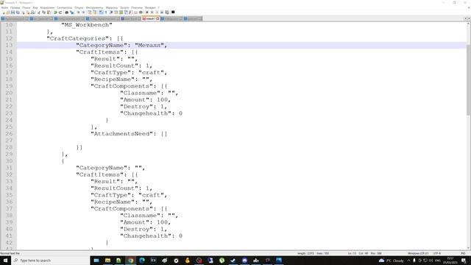This screenshot has height=265, width=471.
Task: Click "CraftCategories" on line 12
Action: [77, 38]
